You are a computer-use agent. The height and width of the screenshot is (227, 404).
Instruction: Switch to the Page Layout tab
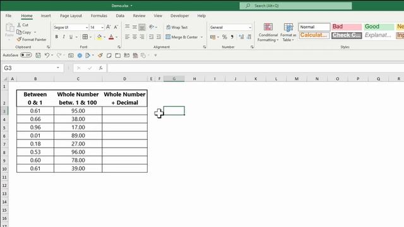[x=71, y=16]
